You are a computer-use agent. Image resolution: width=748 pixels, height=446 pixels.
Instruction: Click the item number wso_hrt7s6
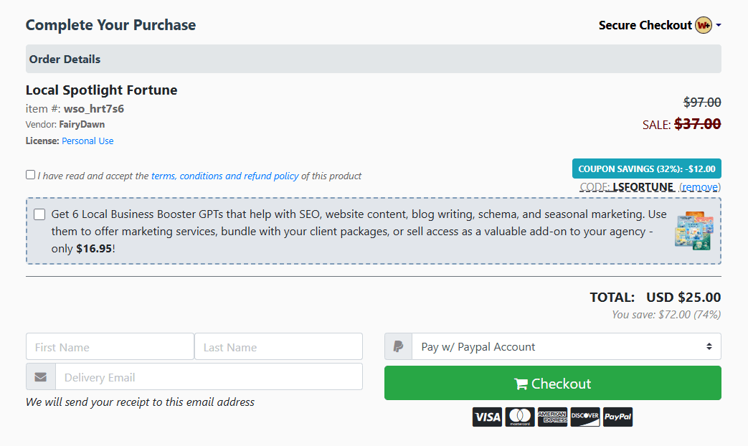(94, 109)
